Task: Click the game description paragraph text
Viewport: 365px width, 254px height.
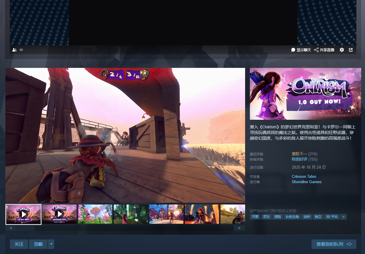Action: [302, 132]
